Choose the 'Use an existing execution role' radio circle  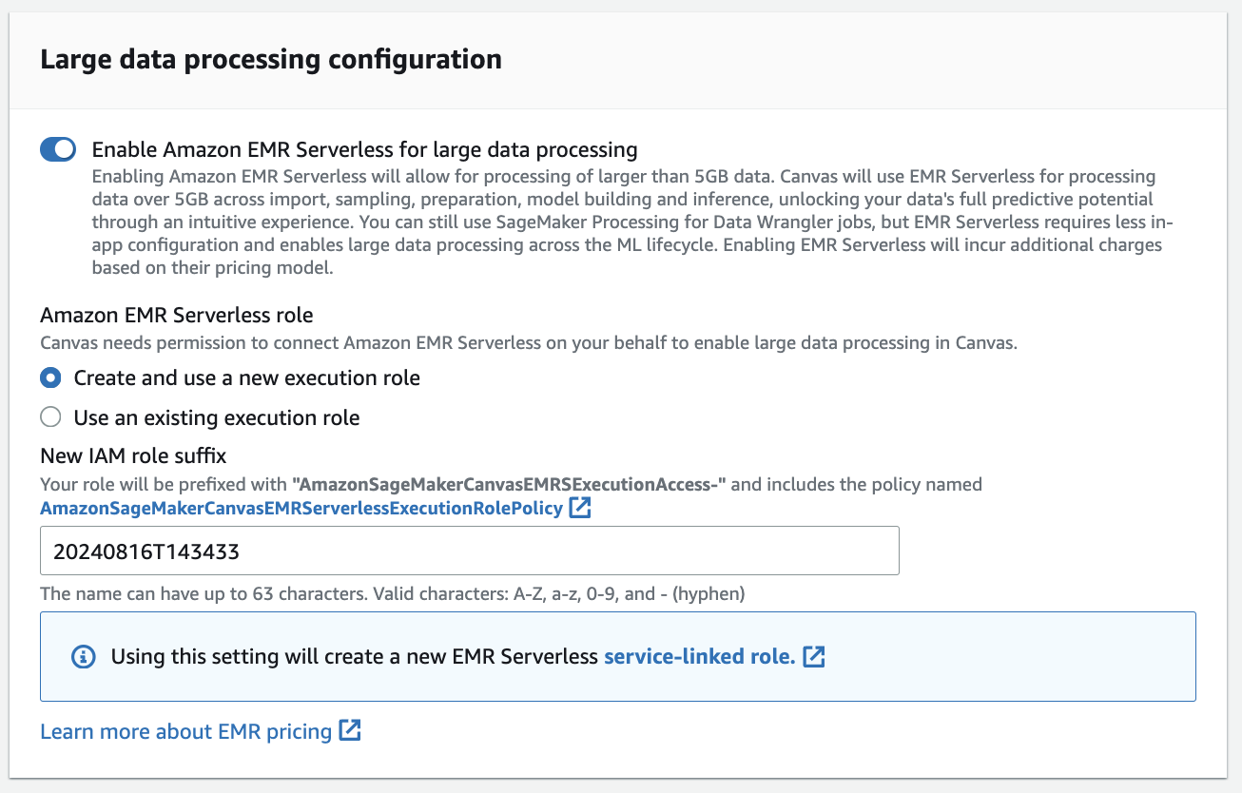coord(51,417)
